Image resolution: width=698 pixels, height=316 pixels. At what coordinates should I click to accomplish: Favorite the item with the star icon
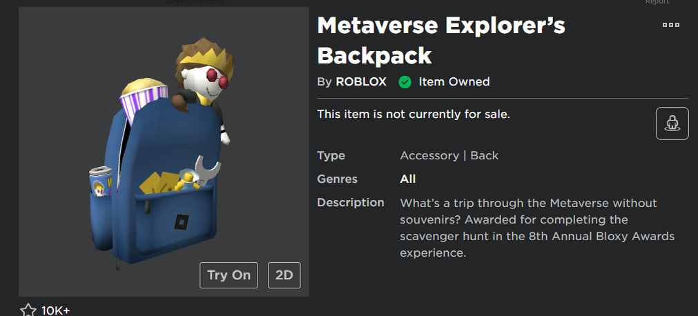[x=28, y=310]
